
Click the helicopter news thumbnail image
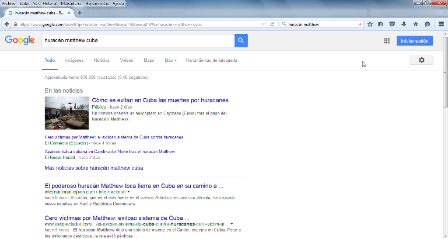point(66,113)
